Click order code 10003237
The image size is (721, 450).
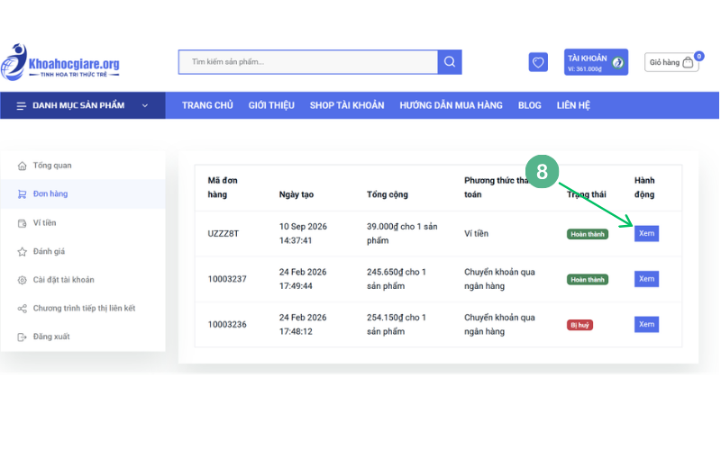[x=227, y=279]
